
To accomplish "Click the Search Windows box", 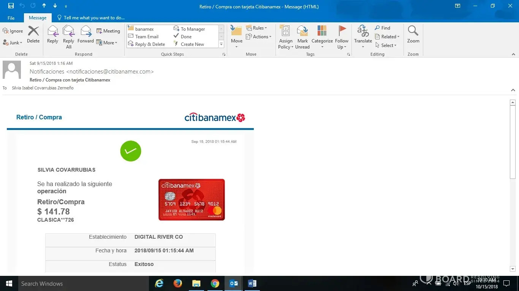I will pyautogui.click(x=84, y=283).
